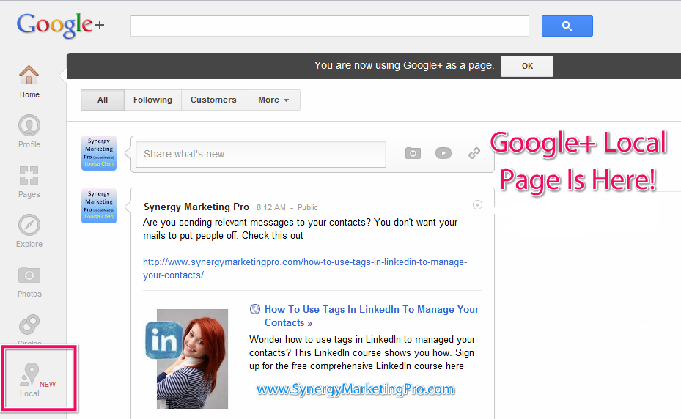
Task: Click the globe icon beside article title
Action: 255,309
